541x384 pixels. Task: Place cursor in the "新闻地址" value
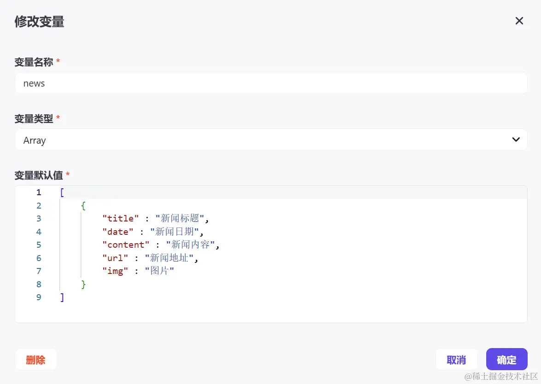point(169,258)
